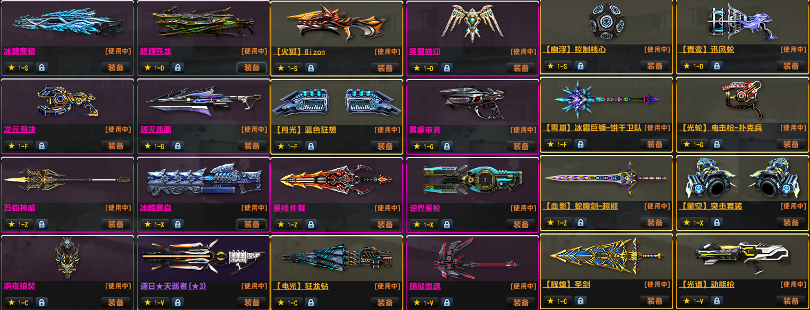Viewport: 810px width, 310px height.
Task: Click the padlock beside 1-D under 【青鸾】迅风轮
Action: (716, 66)
